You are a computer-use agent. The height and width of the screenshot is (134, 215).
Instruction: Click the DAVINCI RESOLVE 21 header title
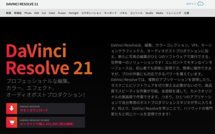point(22,4)
